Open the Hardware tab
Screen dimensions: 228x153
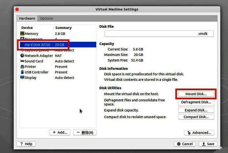point(27,18)
